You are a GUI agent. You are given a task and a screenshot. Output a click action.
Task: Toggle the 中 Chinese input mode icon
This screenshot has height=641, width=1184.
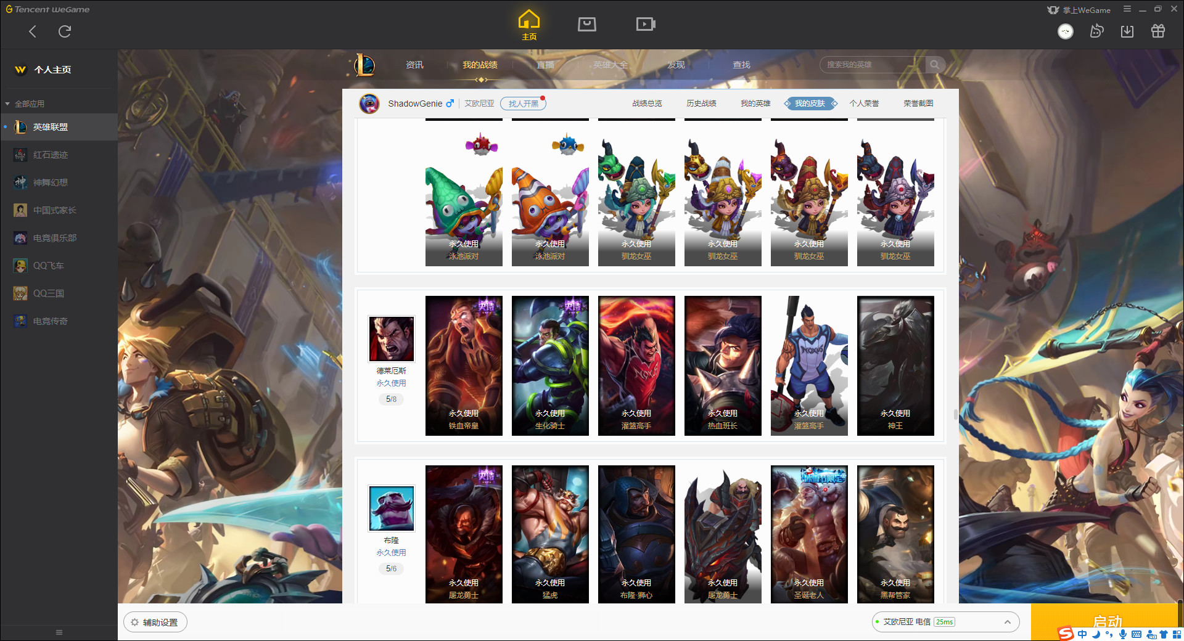pyautogui.click(x=1083, y=634)
